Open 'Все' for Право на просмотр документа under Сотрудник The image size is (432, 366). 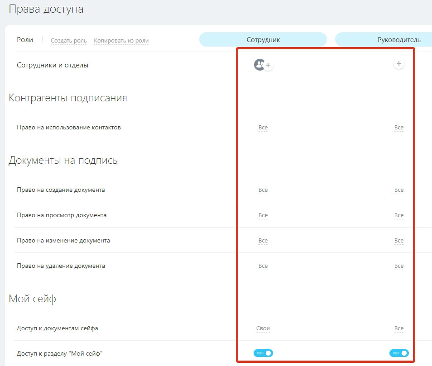(x=263, y=215)
